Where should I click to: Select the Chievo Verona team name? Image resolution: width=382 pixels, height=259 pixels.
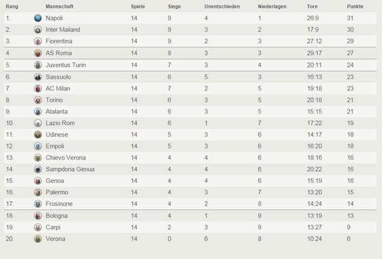coord(66,158)
